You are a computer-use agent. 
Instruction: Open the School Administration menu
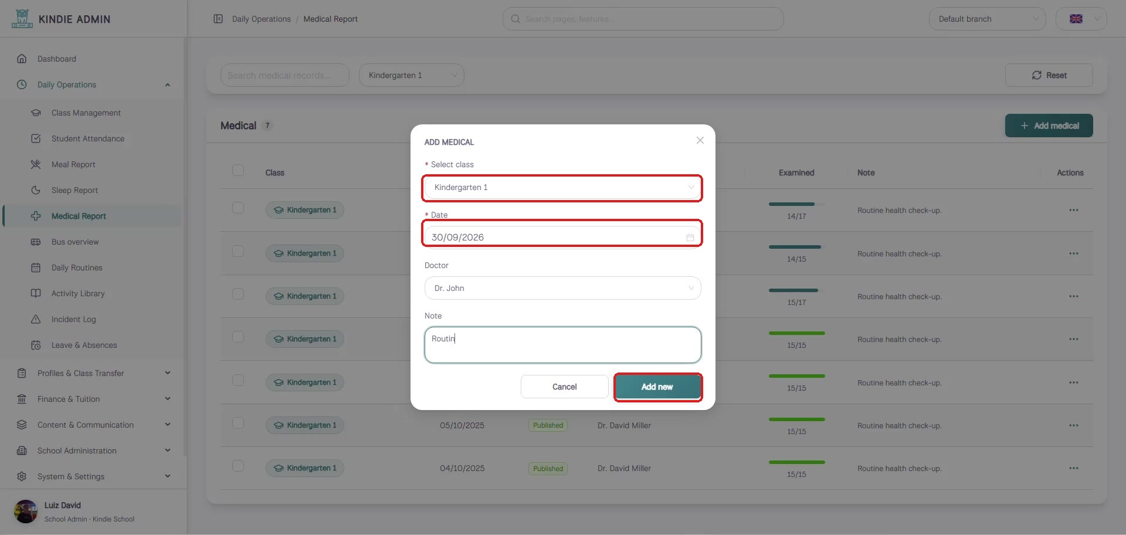(x=94, y=451)
